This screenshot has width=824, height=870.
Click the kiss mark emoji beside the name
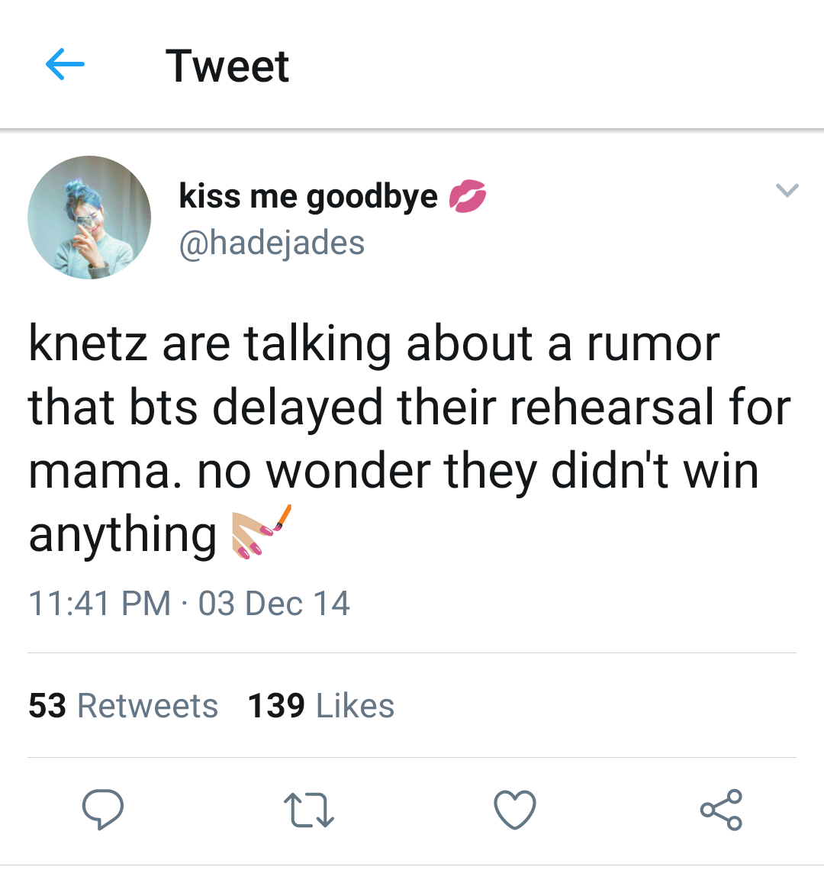(x=467, y=196)
